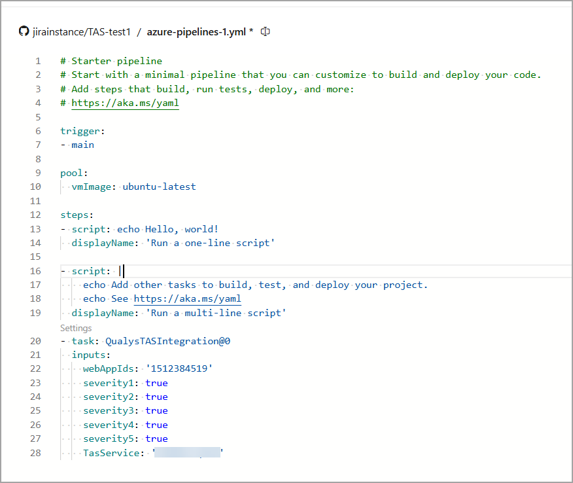
Task: Click line number 1 in the gutter
Action: click(37, 61)
